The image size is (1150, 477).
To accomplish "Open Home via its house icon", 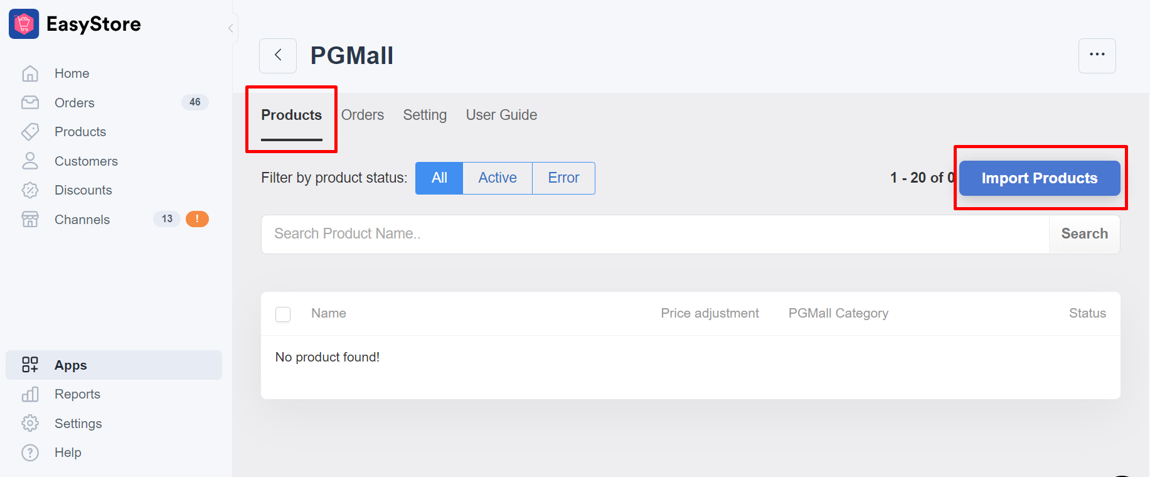I will [x=30, y=73].
